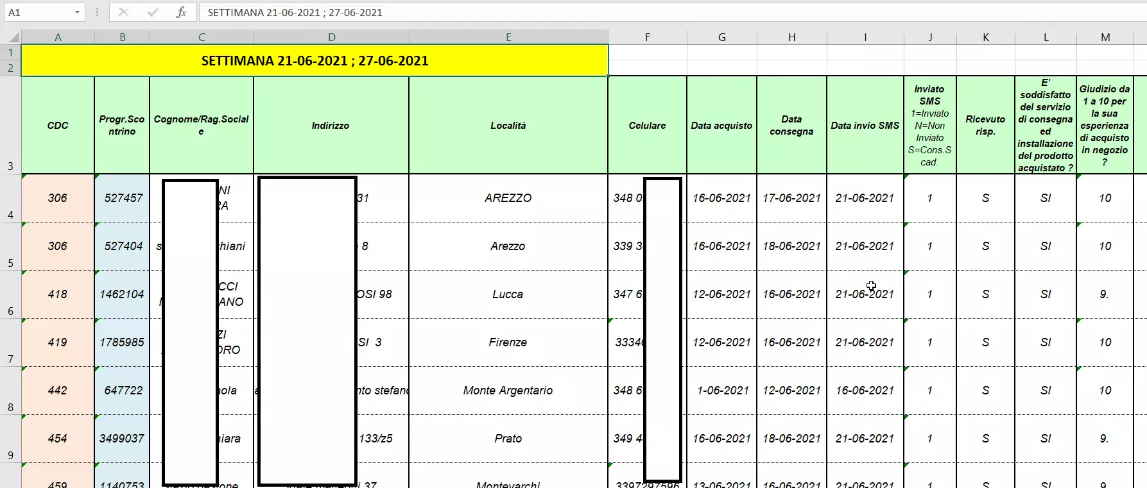Select row 6 header
The image size is (1147, 488).
pyautogui.click(x=10, y=295)
